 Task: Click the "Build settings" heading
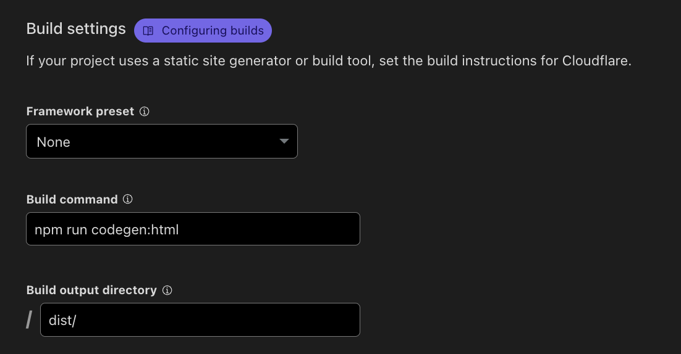tap(76, 29)
